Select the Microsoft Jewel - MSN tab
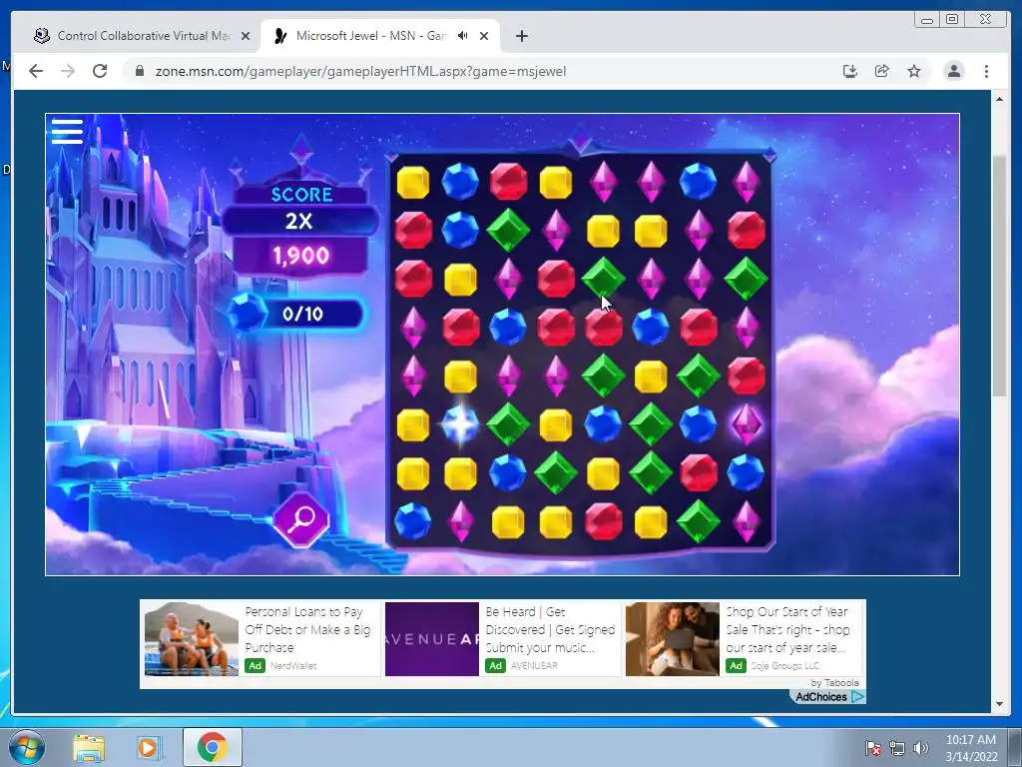This screenshot has width=1022, height=767. (x=370, y=36)
